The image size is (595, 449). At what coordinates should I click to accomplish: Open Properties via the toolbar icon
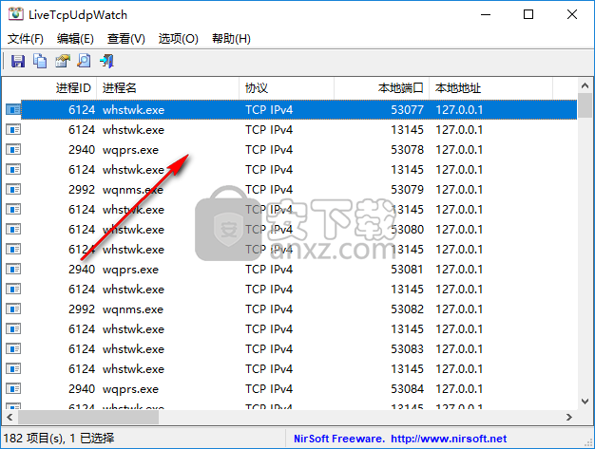pyautogui.click(x=62, y=62)
